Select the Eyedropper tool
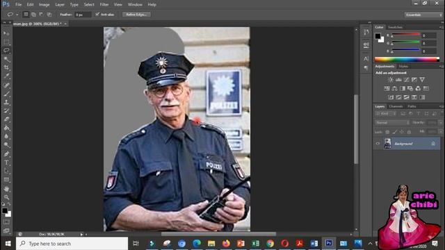 tap(6, 76)
